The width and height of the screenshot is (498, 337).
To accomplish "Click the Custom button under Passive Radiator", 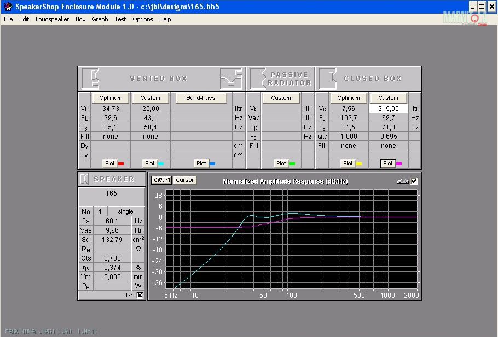I will coord(281,98).
